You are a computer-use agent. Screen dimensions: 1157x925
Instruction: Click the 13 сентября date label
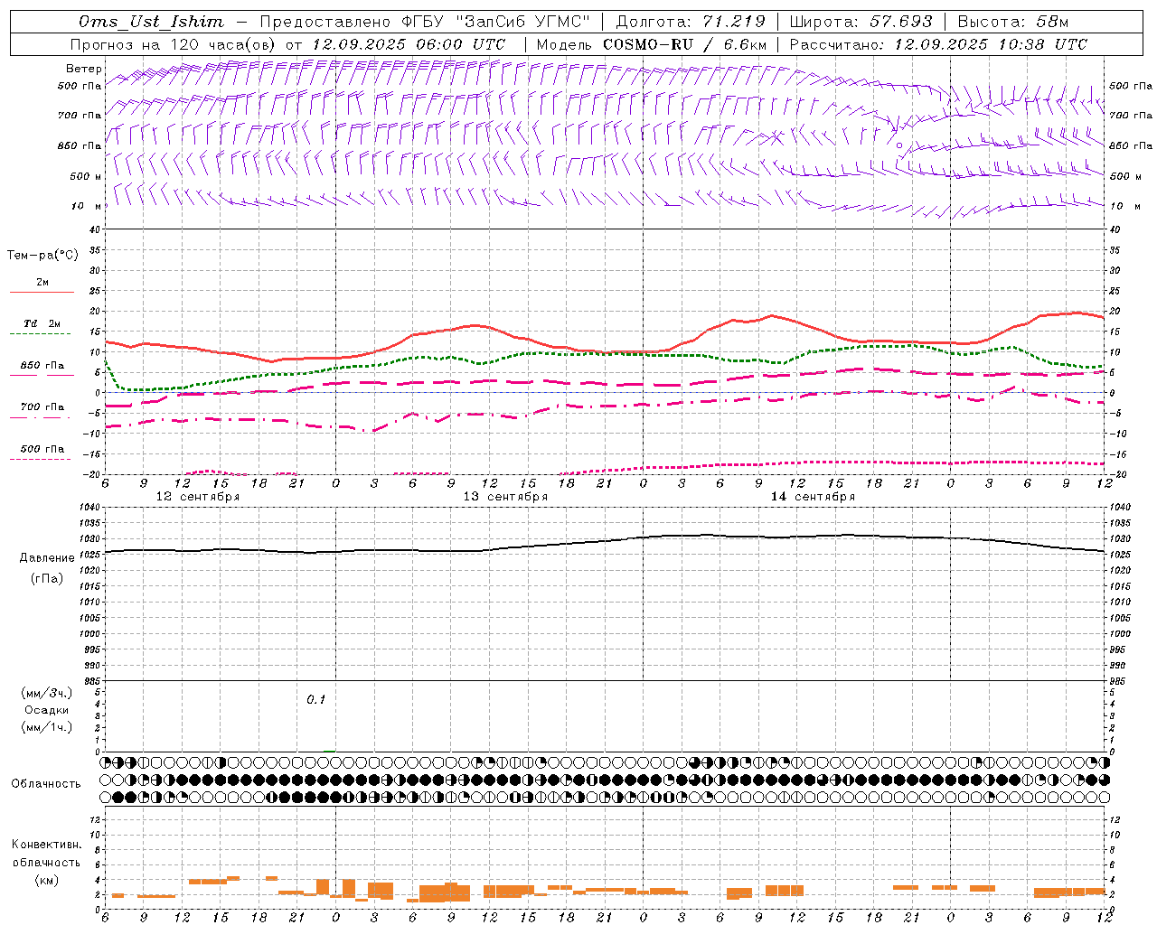click(505, 497)
